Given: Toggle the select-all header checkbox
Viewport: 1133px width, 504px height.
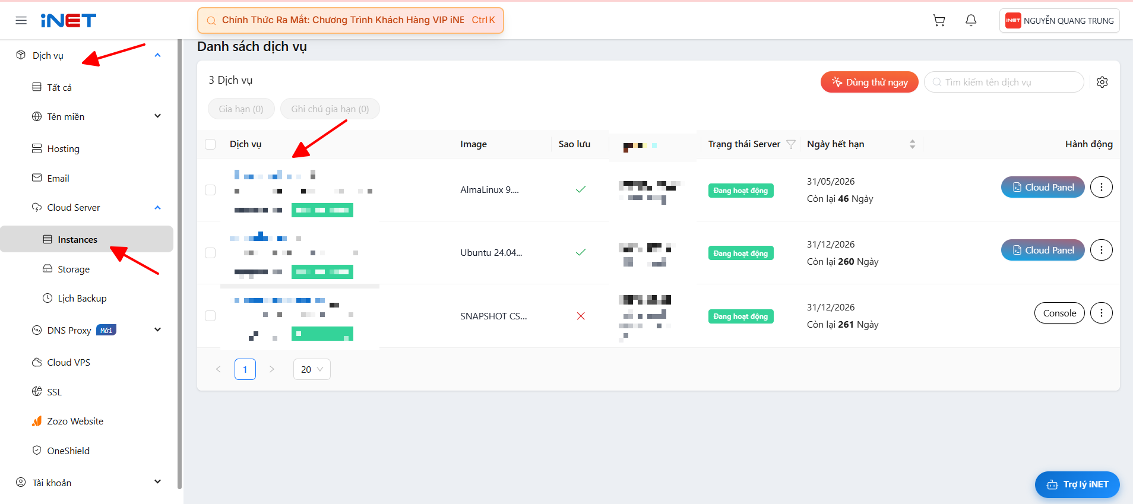Looking at the screenshot, I should (x=210, y=144).
